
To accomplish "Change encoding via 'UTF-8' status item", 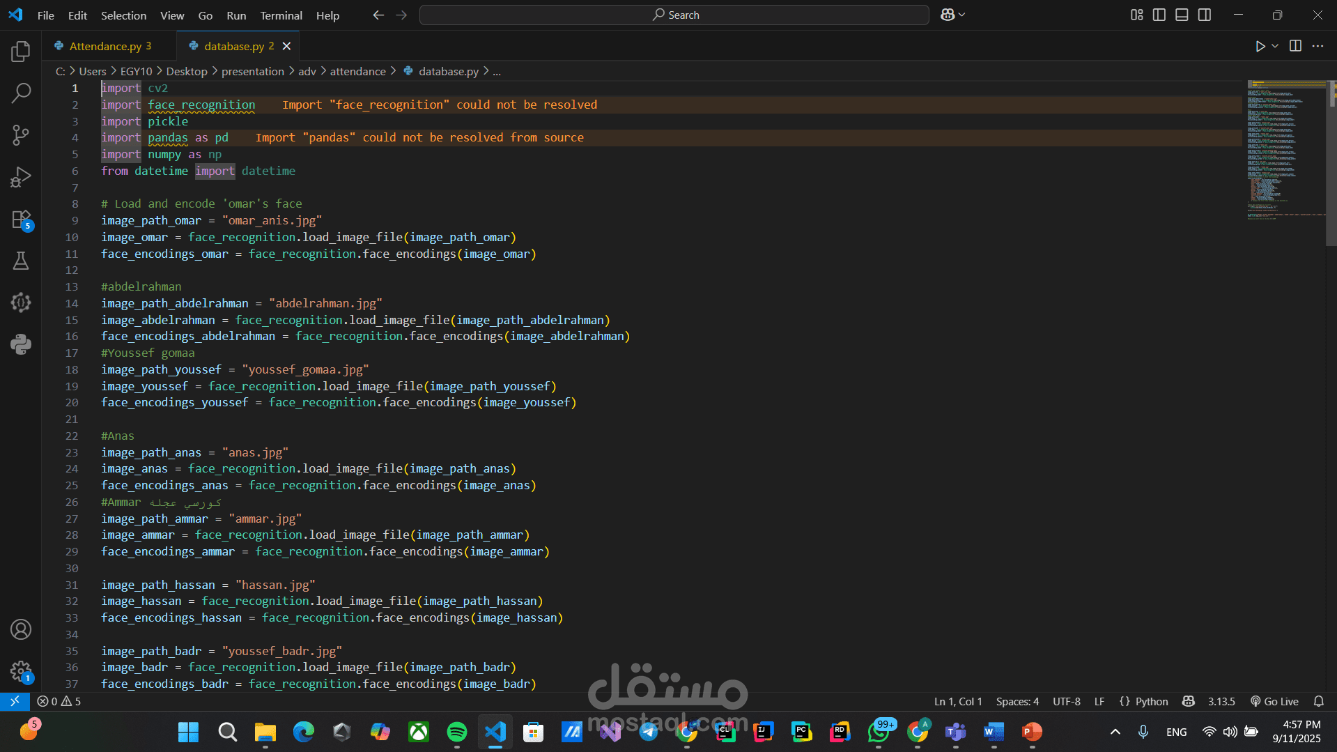I will point(1066,701).
